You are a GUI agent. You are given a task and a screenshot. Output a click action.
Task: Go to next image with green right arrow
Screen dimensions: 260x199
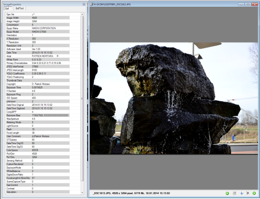click(x=254, y=193)
